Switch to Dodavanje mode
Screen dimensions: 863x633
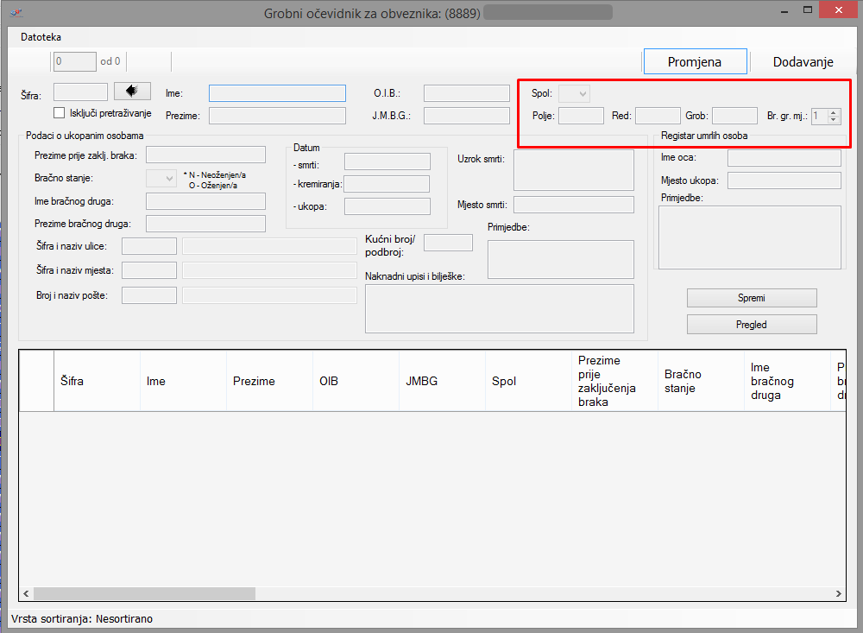(803, 62)
